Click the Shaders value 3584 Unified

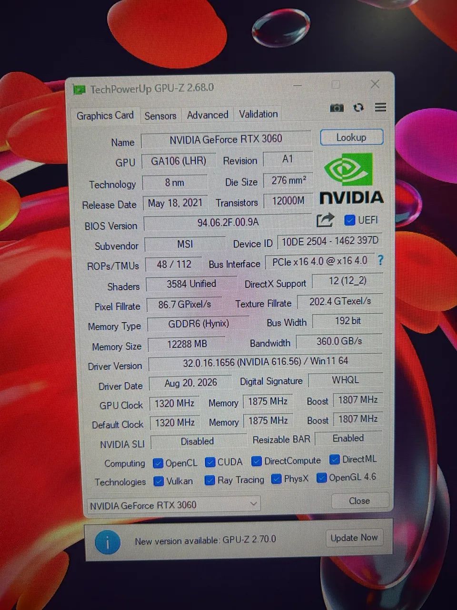click(x=191, y=284)
